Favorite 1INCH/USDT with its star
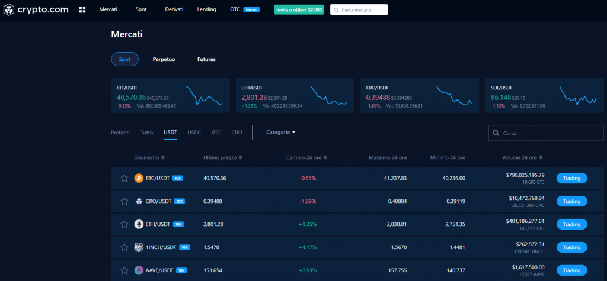Screen dimensions: 607x281 pyautogui.click(x=124, y=247)
